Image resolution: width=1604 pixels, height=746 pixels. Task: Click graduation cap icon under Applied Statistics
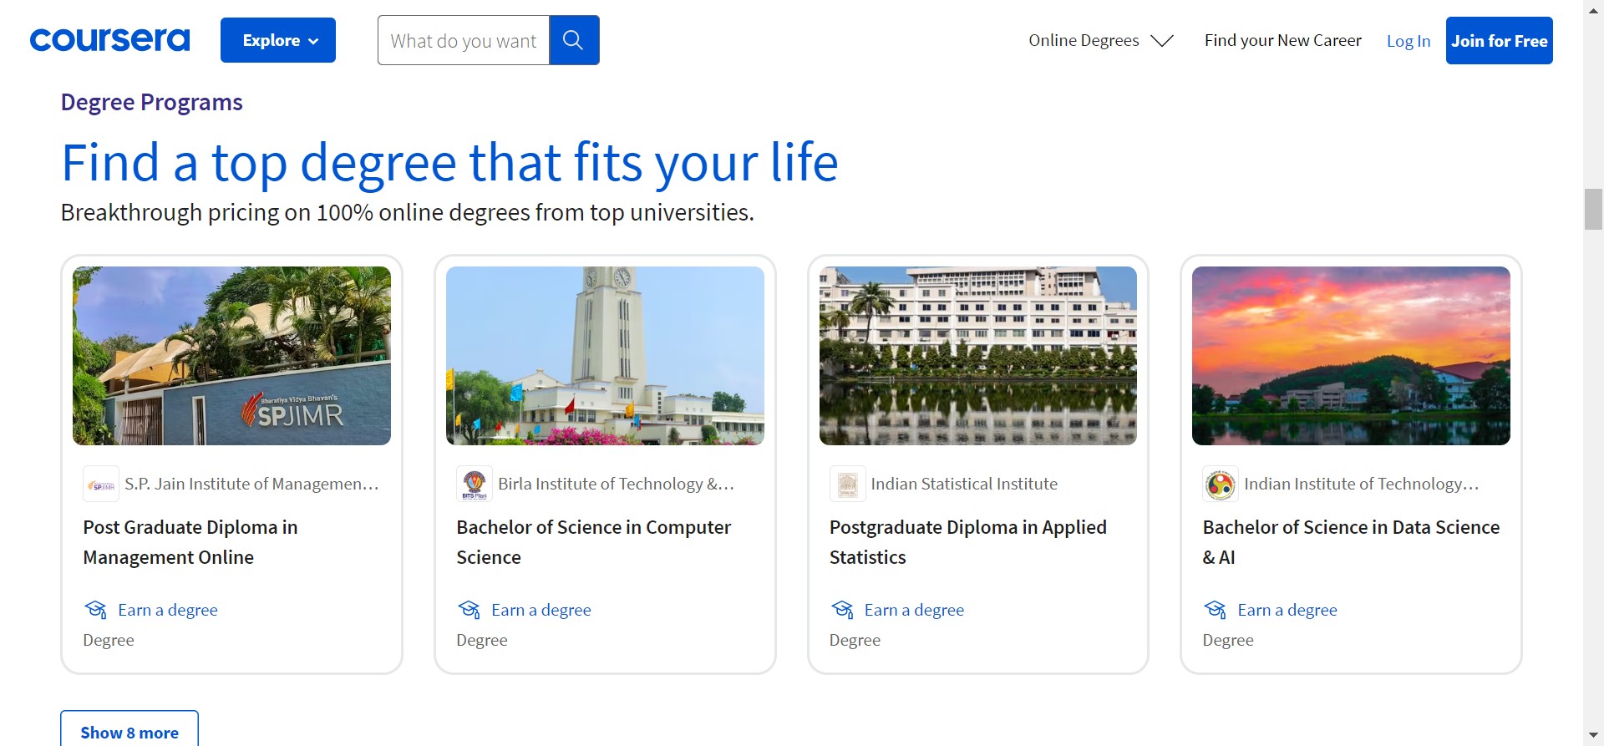842,610
